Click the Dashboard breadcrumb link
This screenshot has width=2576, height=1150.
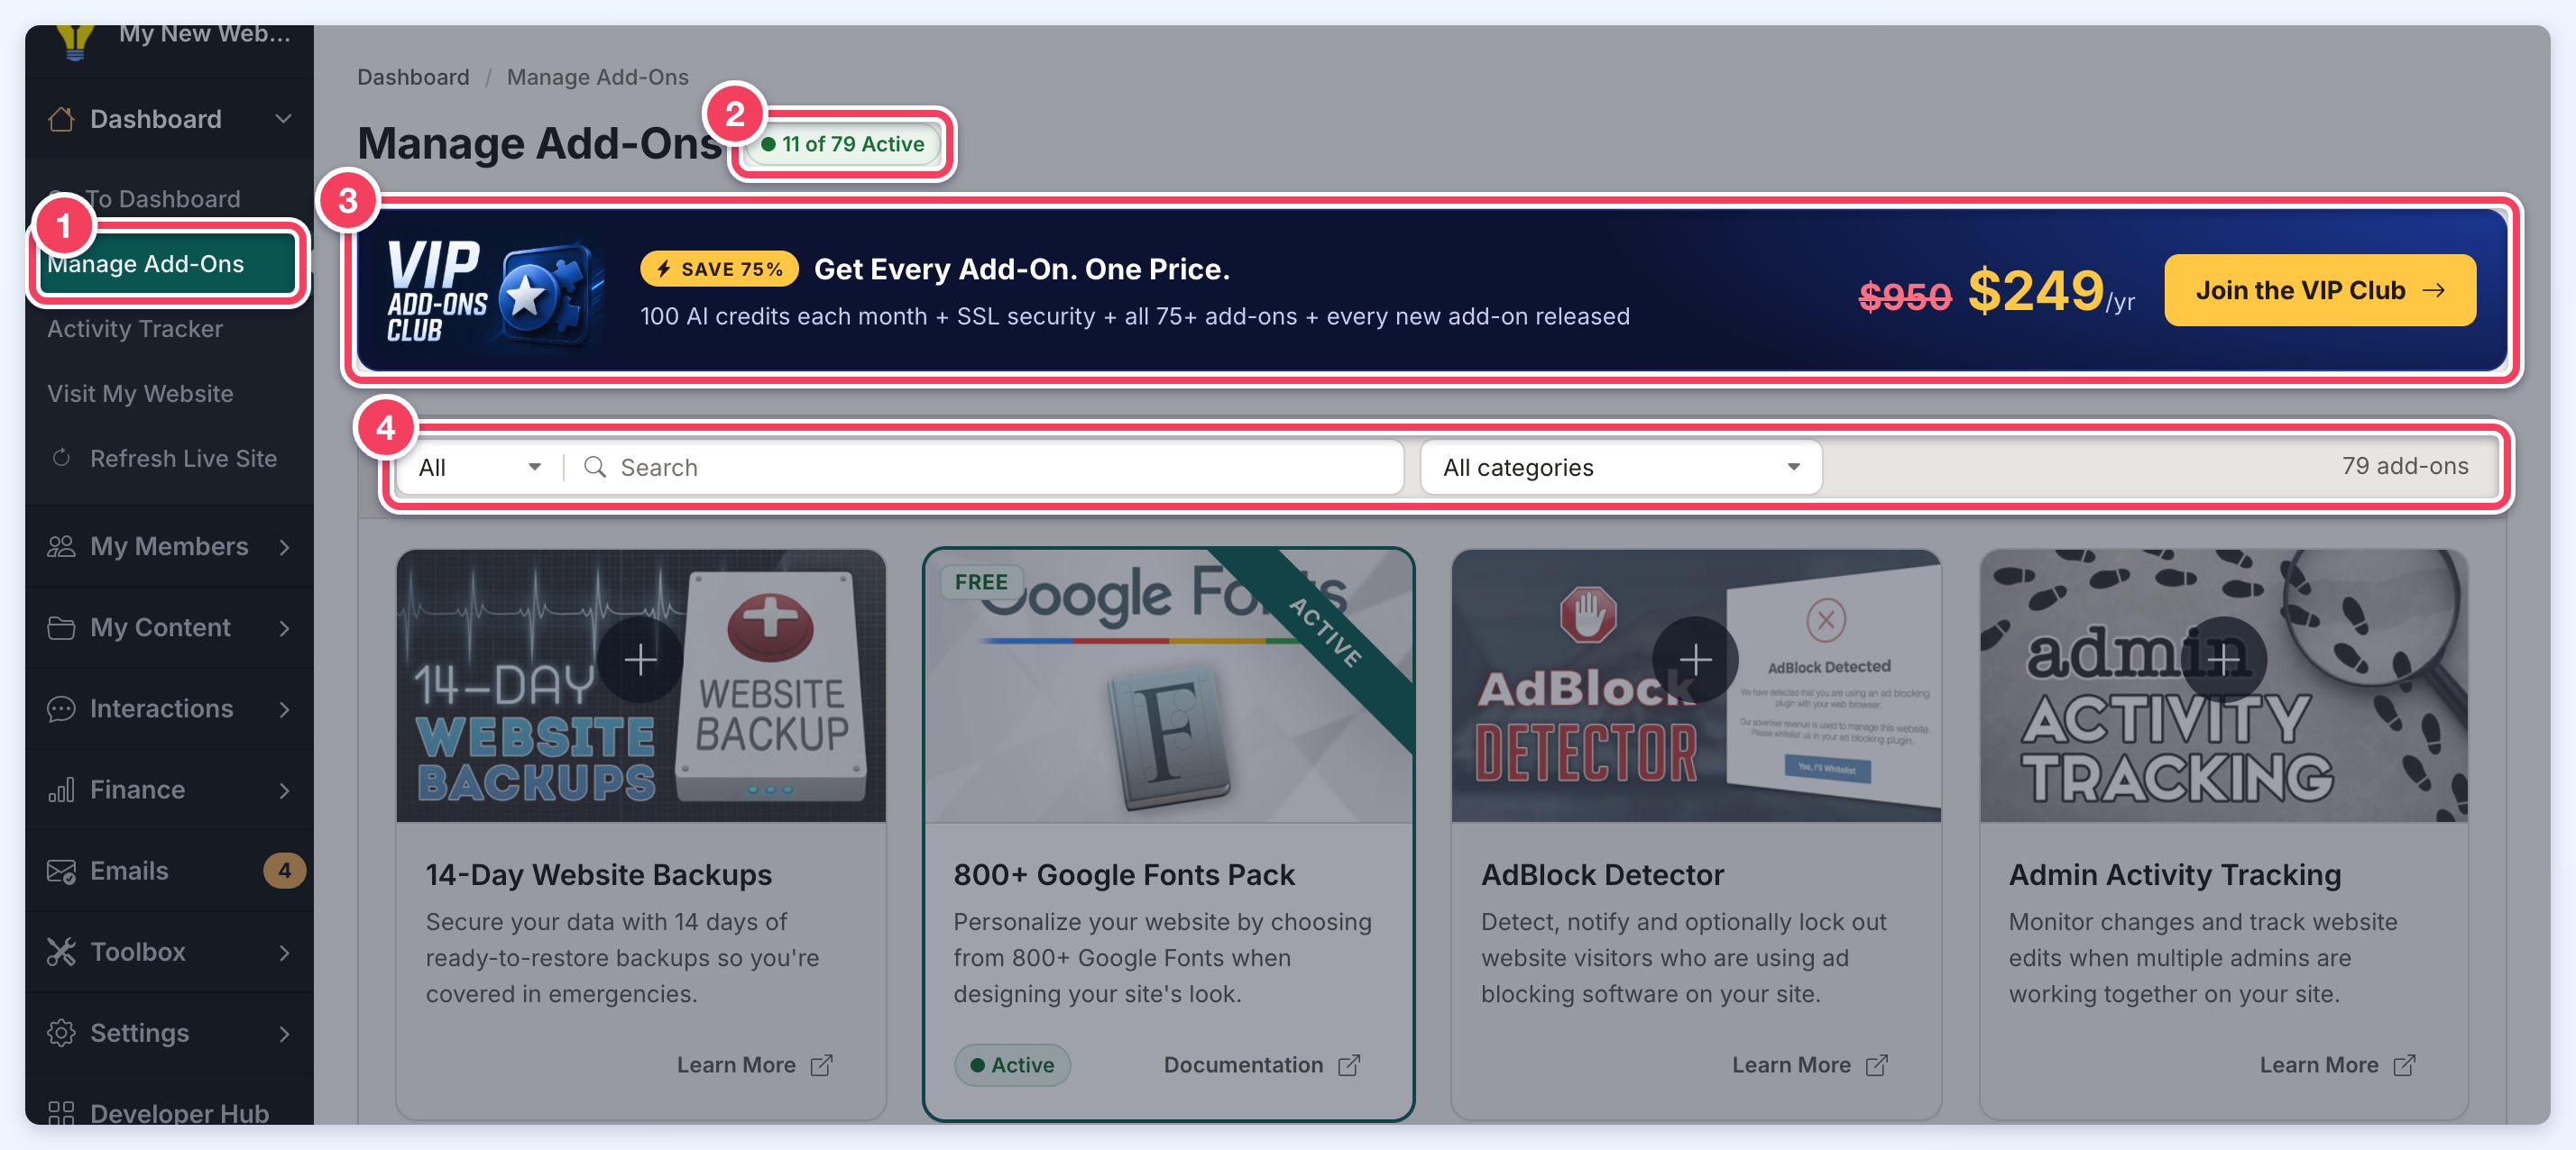click(x=413, y=77)
